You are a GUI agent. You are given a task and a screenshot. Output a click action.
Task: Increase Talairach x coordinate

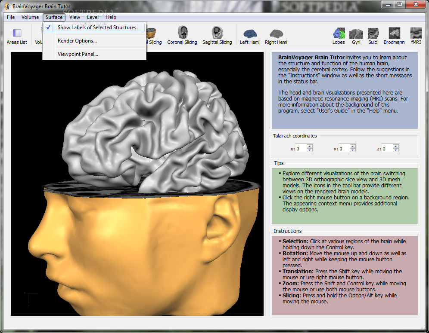(x=309, y=147)
